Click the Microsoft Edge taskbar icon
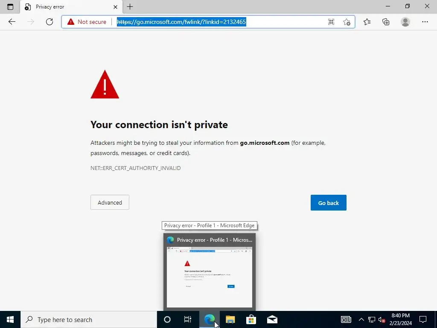The width and height of the screenshot is (437, 328). (209, 319)
